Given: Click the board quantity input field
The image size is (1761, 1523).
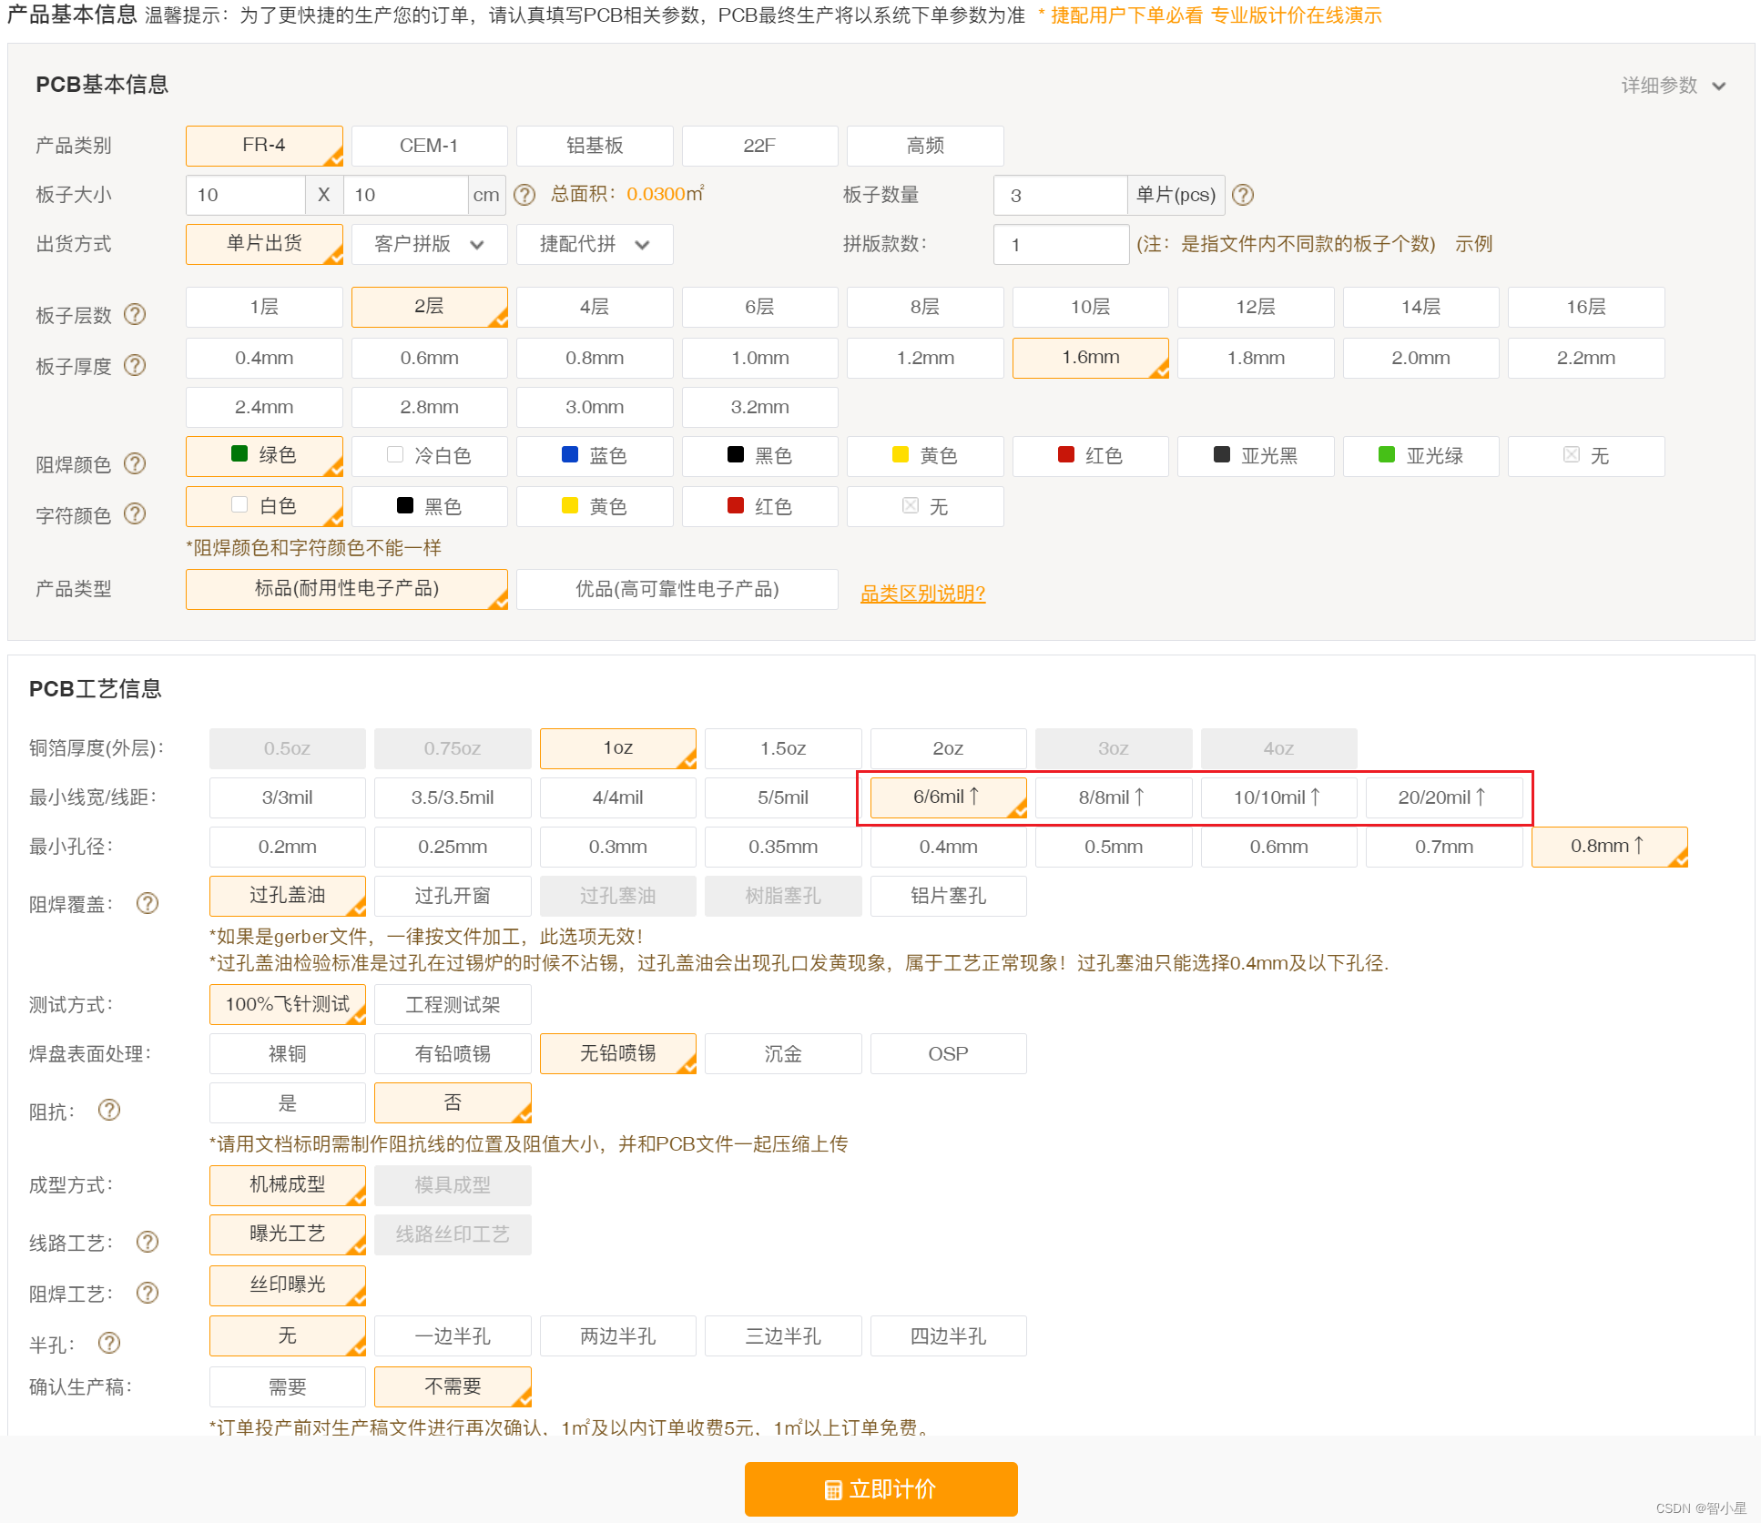Looking at the screenshot, I should (x=1060, y=195).
